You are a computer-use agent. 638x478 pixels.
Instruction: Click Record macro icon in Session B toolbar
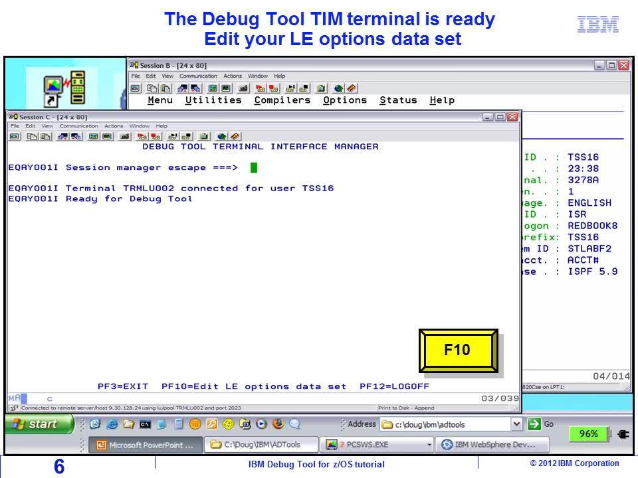[261, 88]
